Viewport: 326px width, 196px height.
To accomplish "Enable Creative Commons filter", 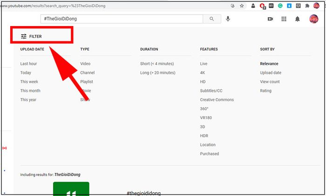I will [x=217, y=100].
